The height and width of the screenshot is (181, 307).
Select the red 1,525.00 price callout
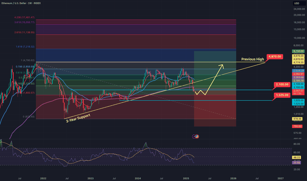pyautogui.click(x=282, y=95)
